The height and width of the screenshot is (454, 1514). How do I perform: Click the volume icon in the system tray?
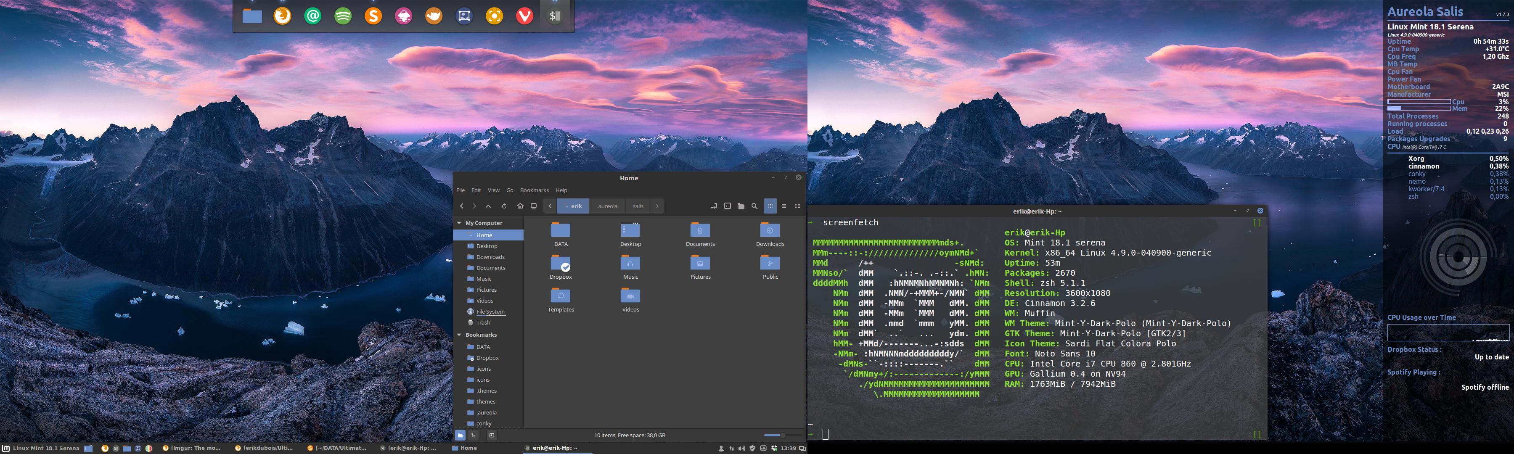click(742, 448)
